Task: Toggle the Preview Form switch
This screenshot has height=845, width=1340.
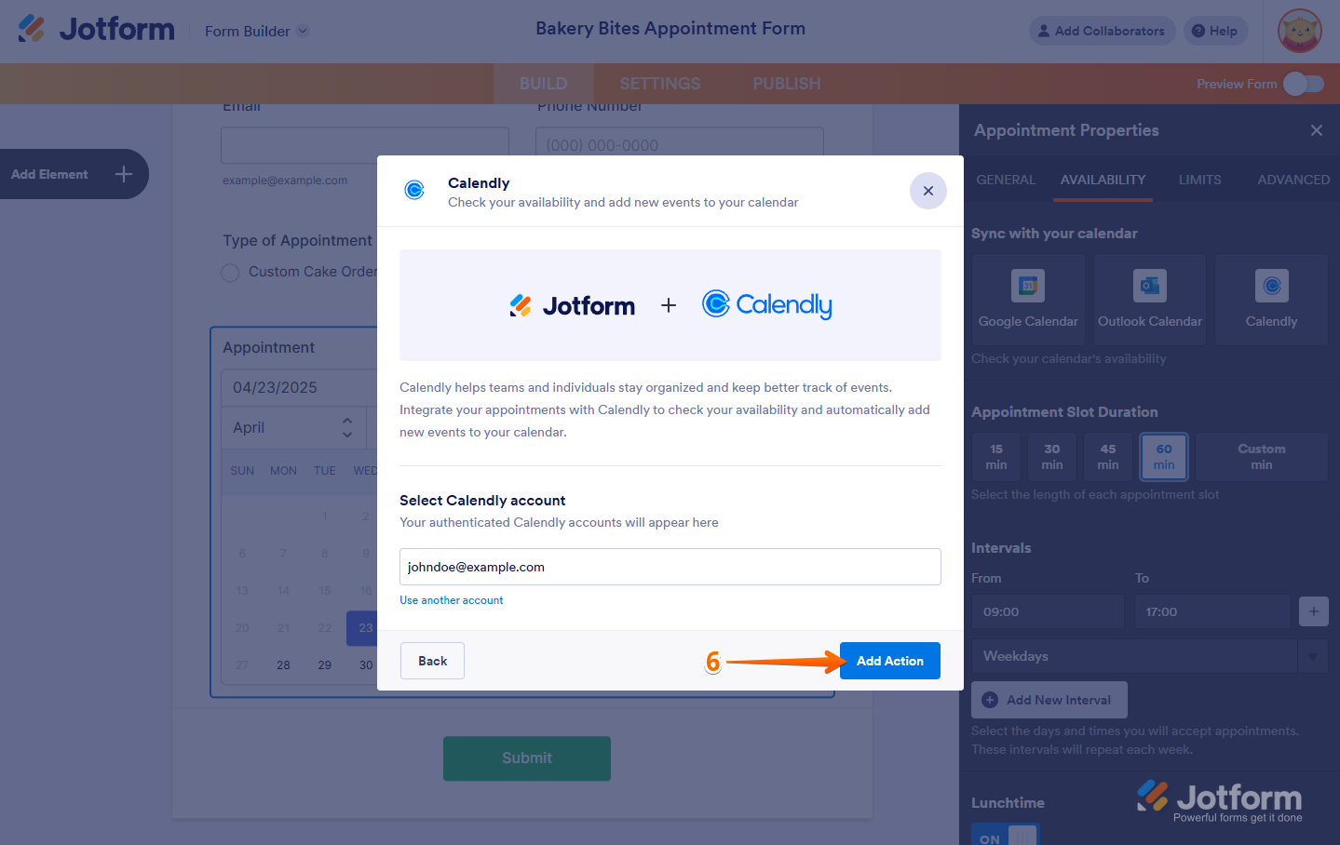Action: tap(1303, 84)
